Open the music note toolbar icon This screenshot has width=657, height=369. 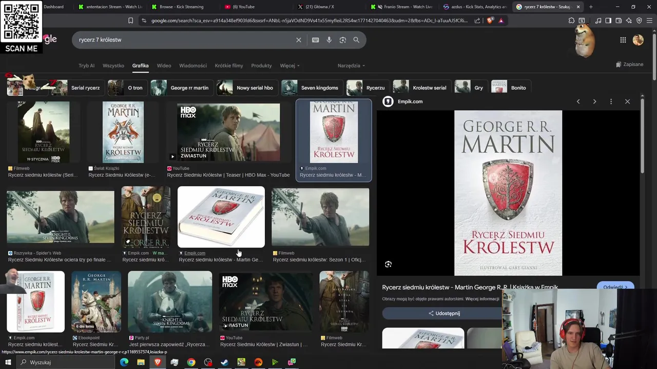pyautogui.click(x=598, y=20)
